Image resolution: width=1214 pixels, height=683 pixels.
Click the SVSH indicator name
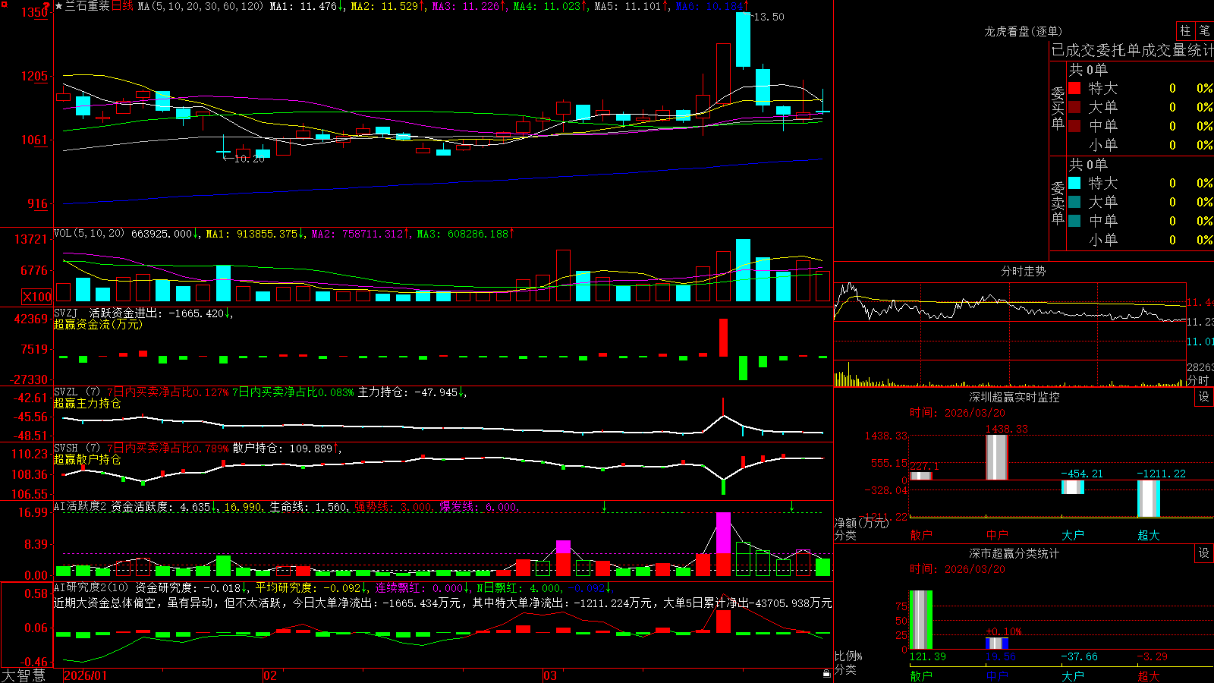65,448
